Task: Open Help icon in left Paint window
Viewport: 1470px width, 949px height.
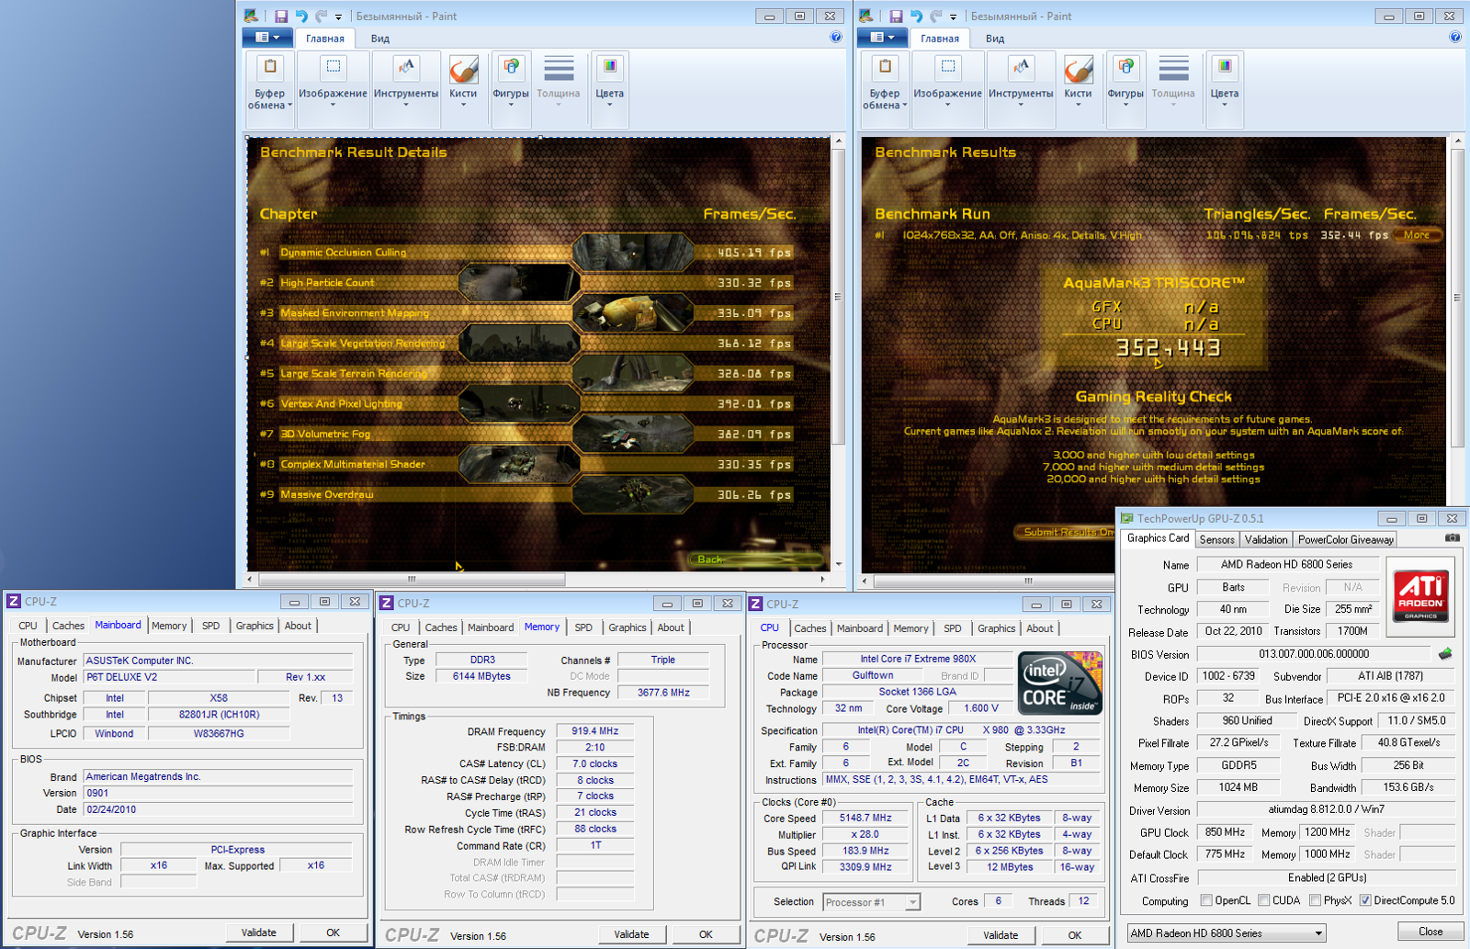Action: click(x=836, y=38)
